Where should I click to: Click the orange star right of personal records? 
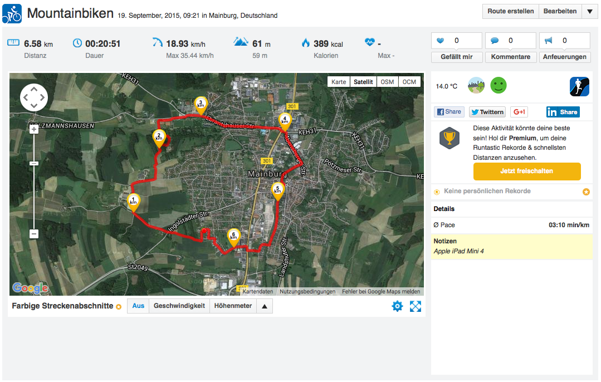click(586, 192)
